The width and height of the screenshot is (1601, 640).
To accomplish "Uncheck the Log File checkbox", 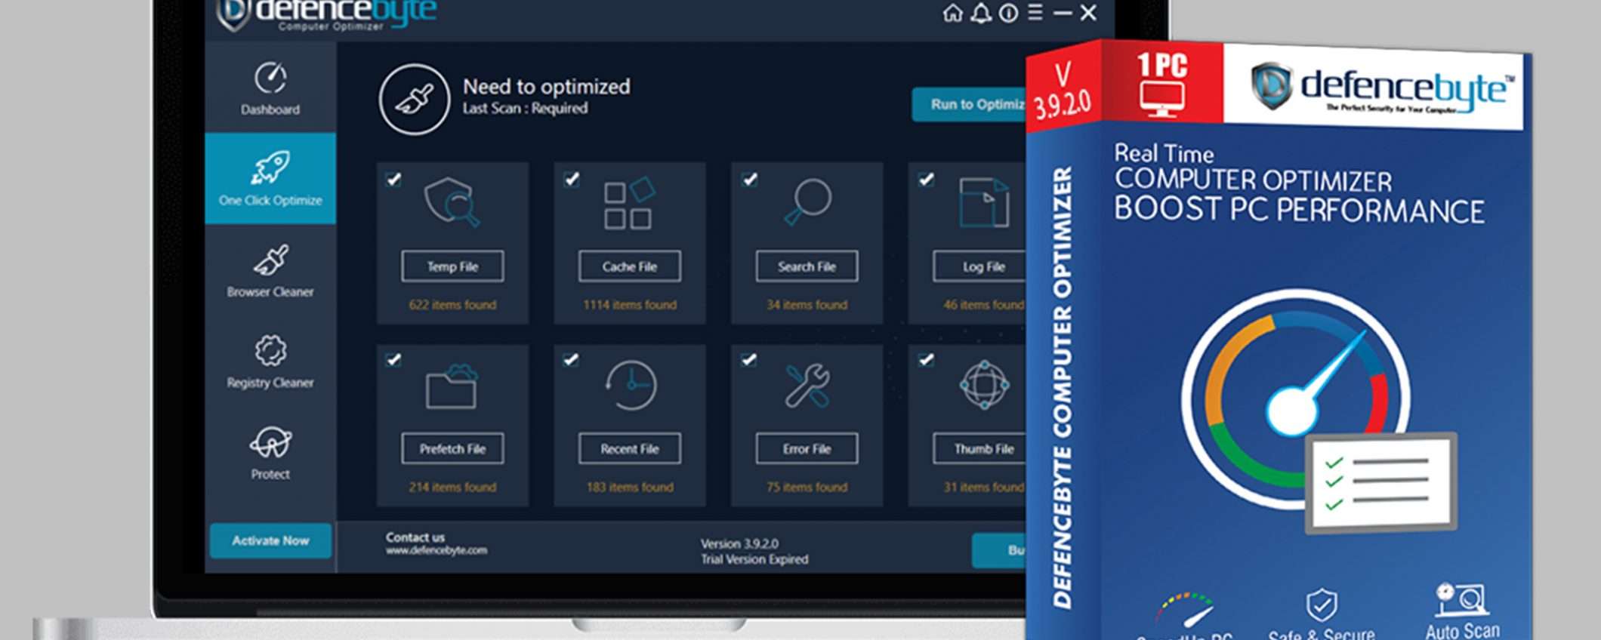I will click(926, 179).
